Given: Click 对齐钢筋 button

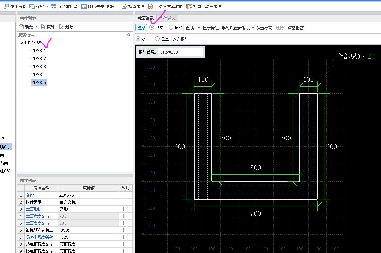Looking at the screenshot, I should (x=181, y=39).
